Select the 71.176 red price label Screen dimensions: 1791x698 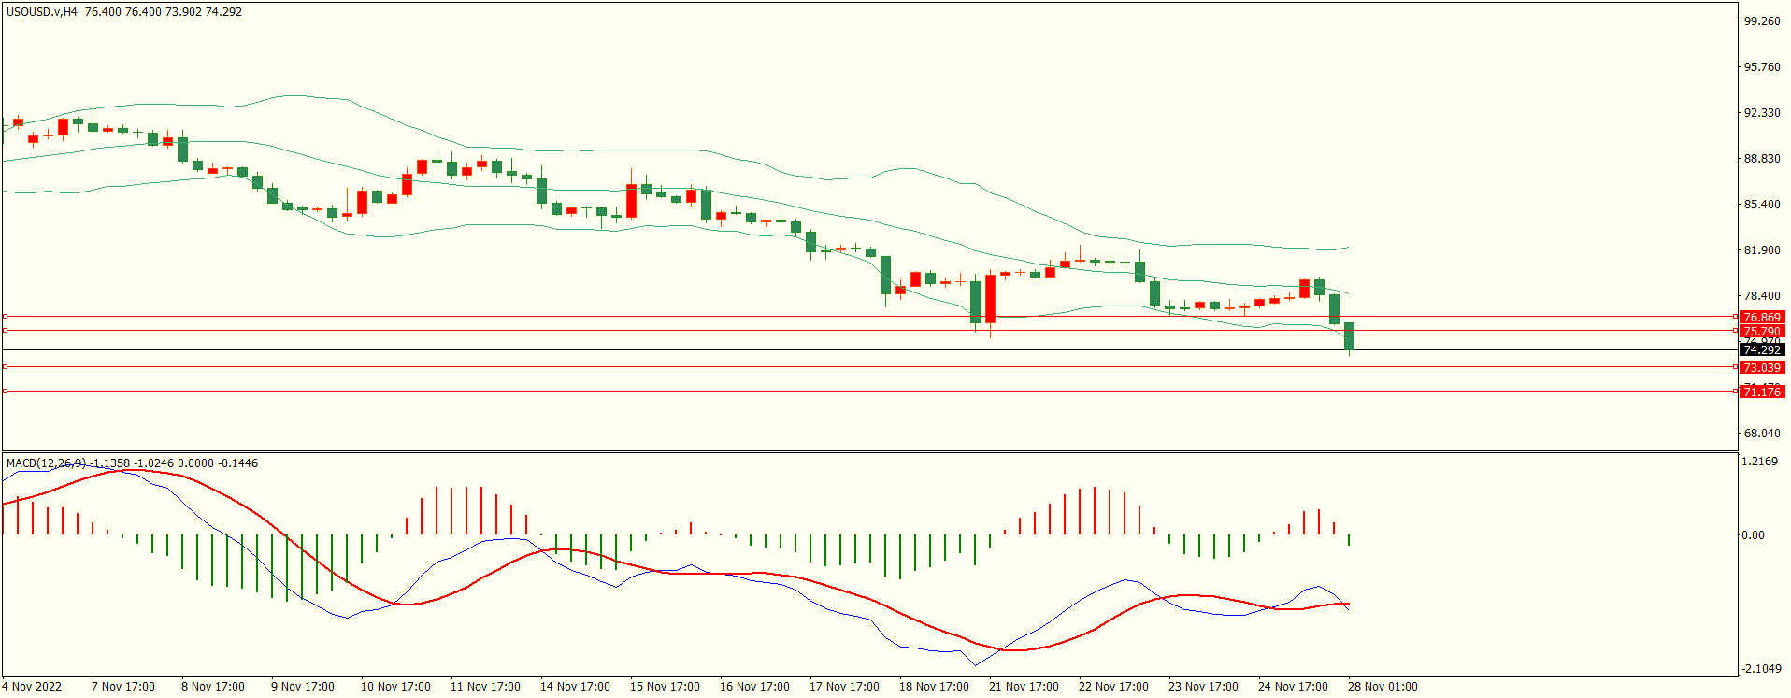1762,392
